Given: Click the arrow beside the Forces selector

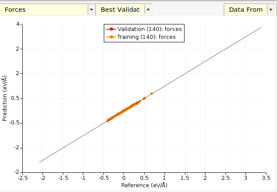Looking at the screenshot, I should (x=91, y=9).
